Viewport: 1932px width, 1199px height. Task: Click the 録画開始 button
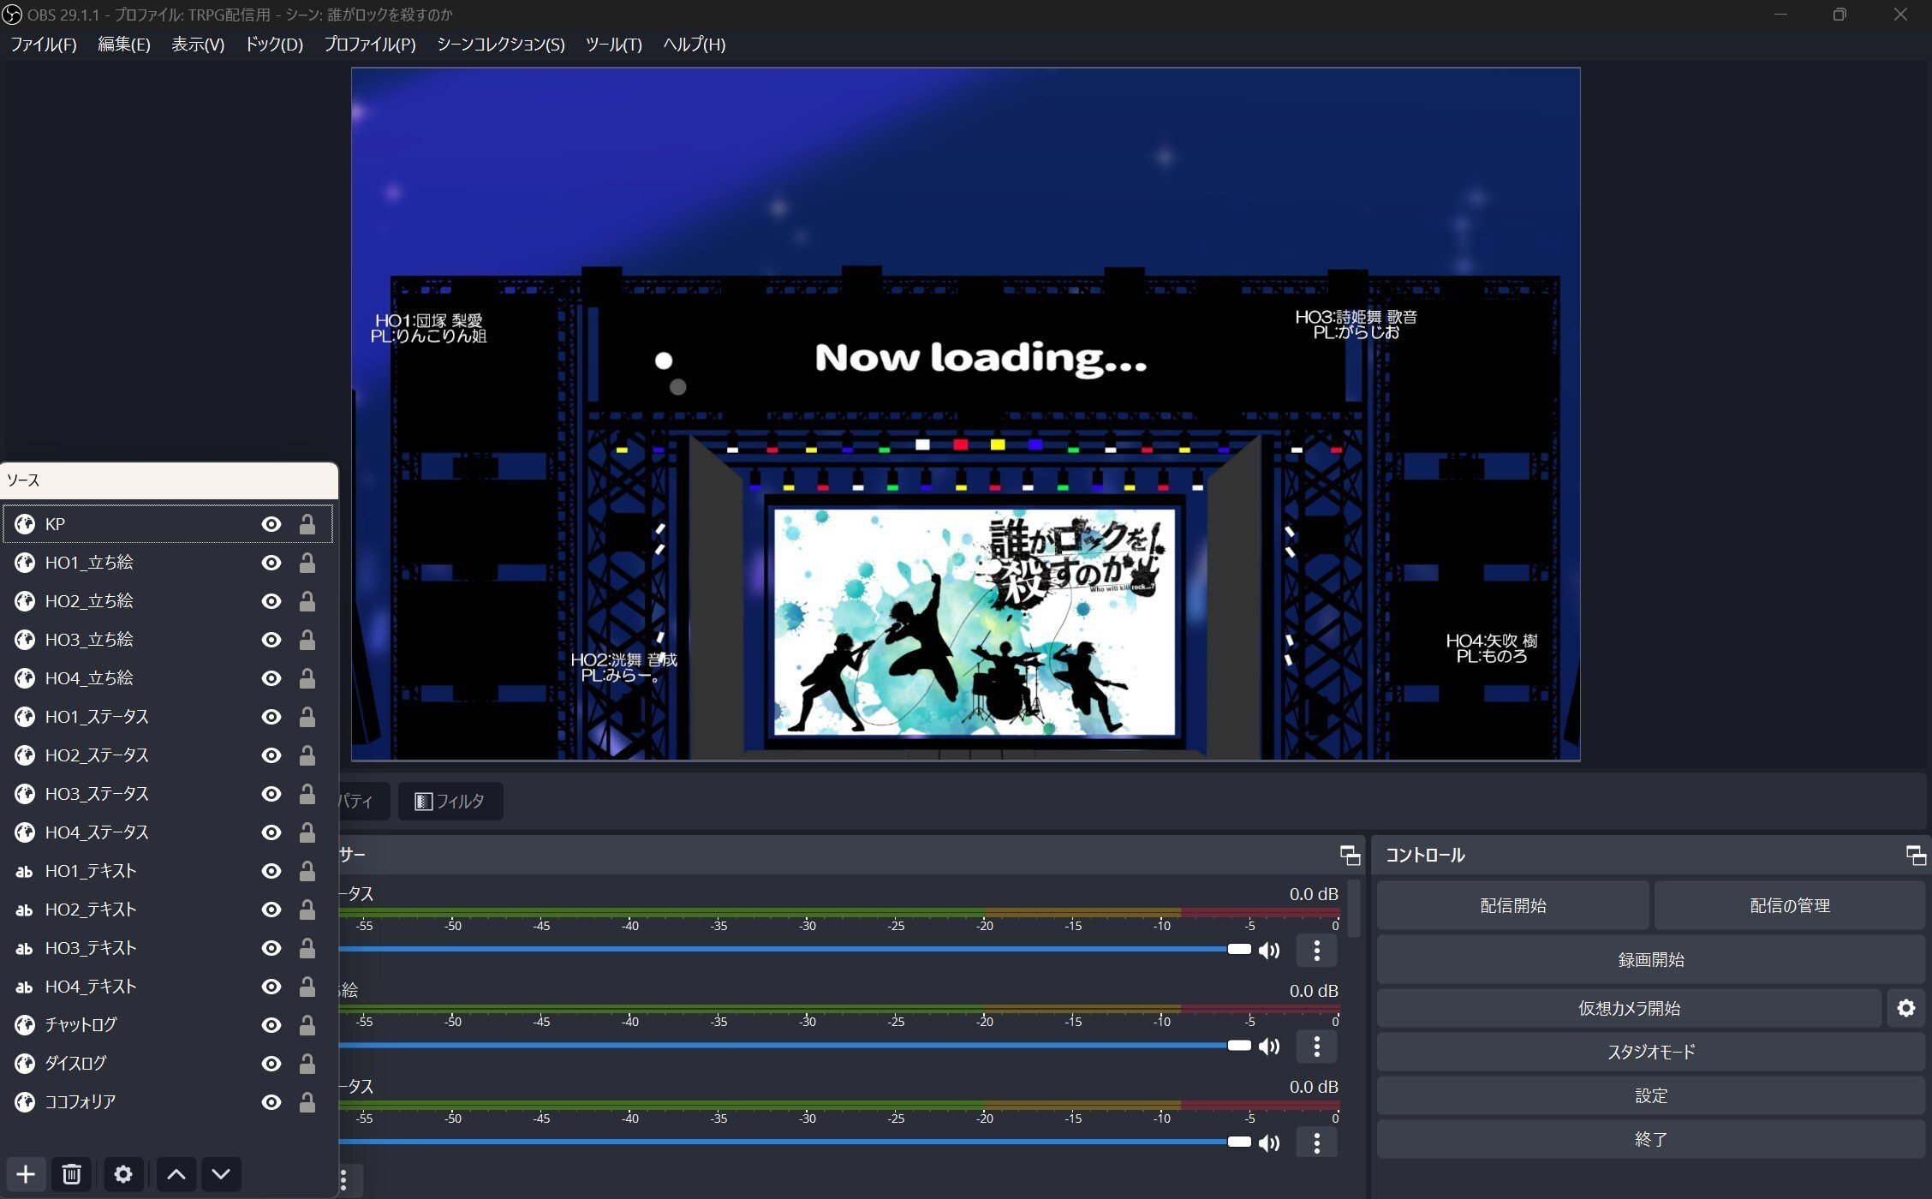coord(1650,959)
